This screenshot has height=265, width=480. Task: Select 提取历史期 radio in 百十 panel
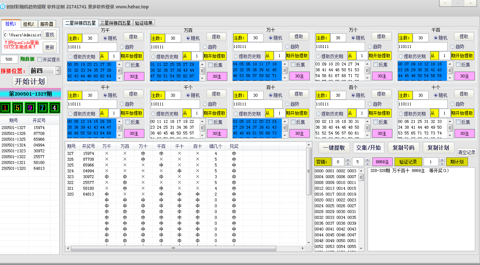coord(247,114)
